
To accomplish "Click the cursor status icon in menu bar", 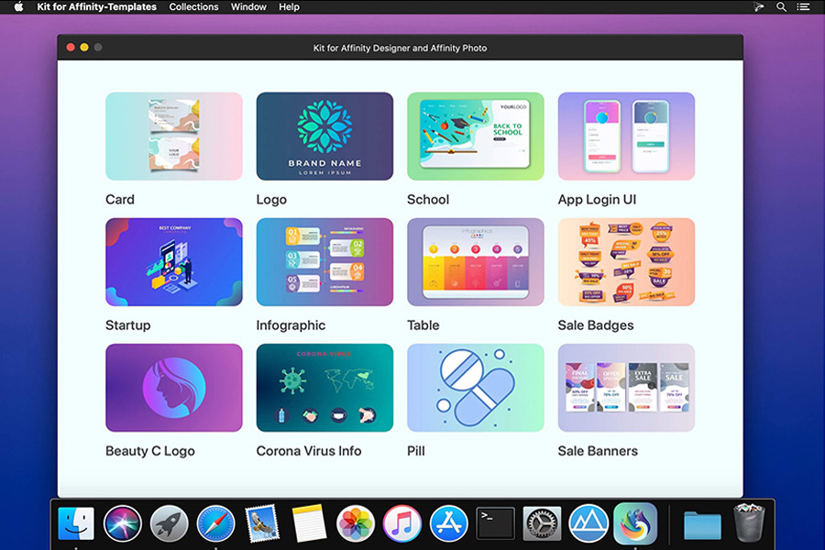I will coord(759,6).
